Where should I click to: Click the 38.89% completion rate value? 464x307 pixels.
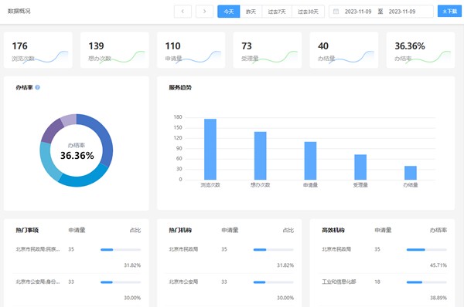coord(438,298)
